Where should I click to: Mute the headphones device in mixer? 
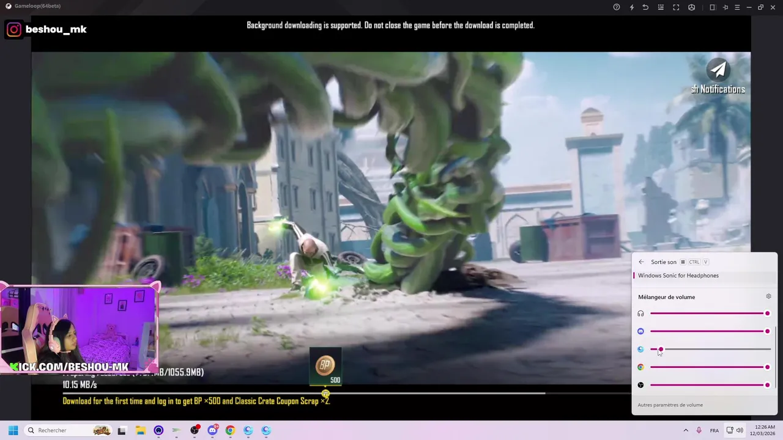pyautogui.click(x=640, y=313)
